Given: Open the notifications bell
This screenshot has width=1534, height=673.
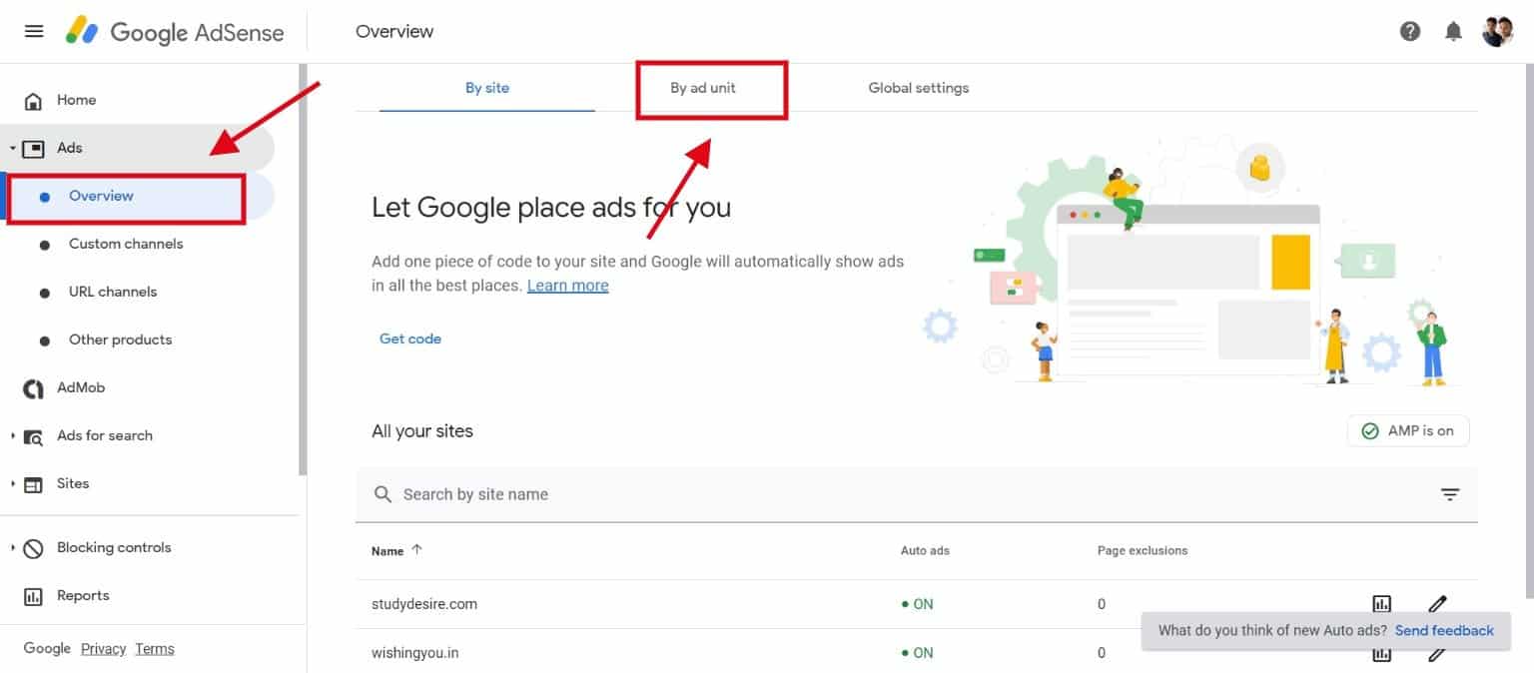Looking at the screenshot, I should (1454, 31).
